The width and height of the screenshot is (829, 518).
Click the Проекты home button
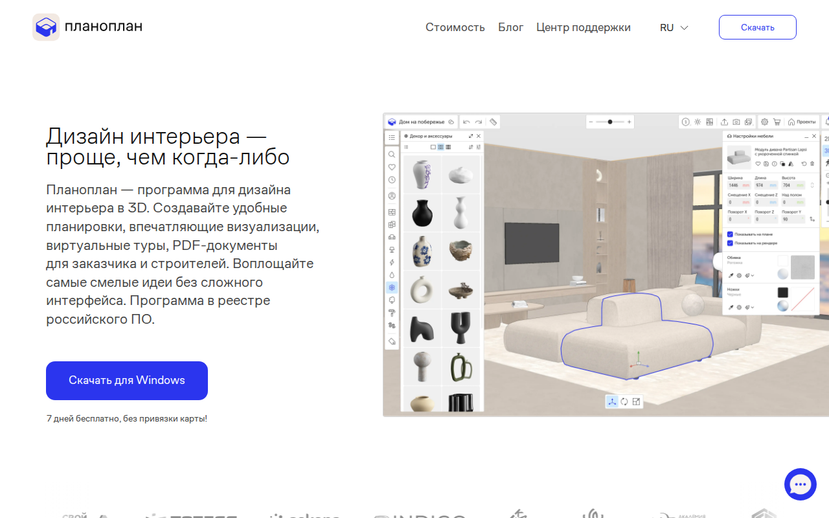point(802,122)
